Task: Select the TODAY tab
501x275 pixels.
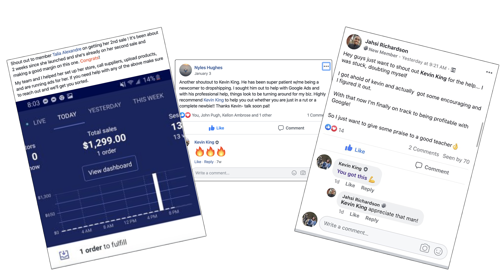Action: (67, 116)
